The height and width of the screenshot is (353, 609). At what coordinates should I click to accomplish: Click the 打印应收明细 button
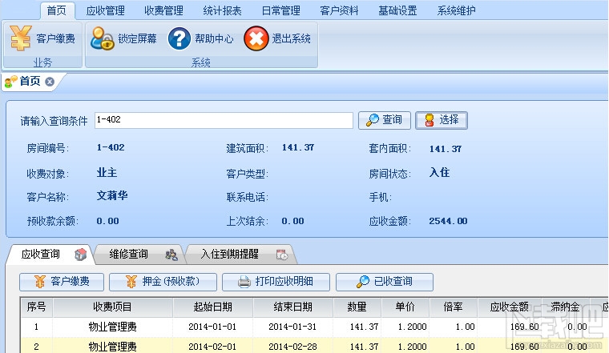pyautogui.click(x=276, y=282)
